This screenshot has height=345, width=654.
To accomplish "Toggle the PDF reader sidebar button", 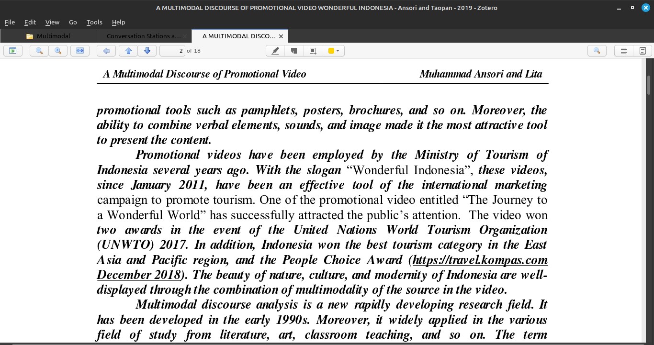I will [13, 51].
